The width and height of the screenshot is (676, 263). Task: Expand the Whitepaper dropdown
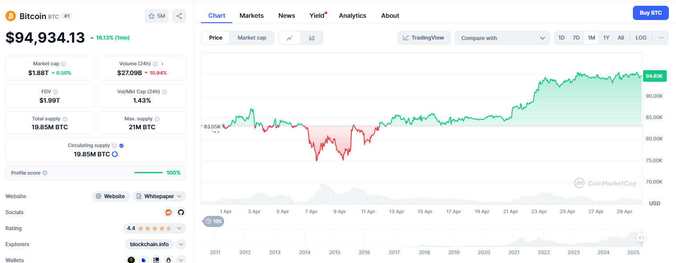tap(159, 196)
